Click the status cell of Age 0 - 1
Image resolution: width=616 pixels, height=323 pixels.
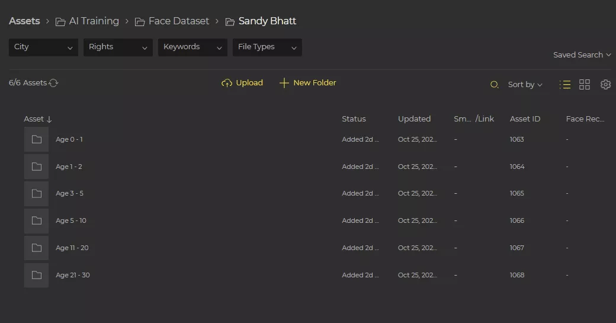click(x=360, y=139)
